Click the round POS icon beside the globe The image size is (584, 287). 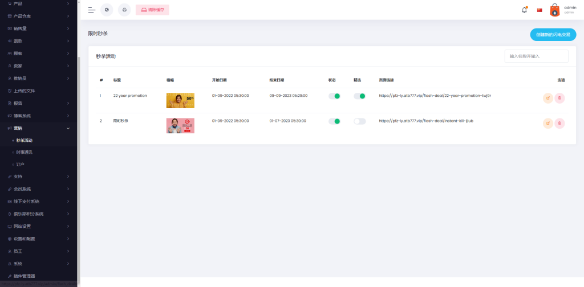point(124,10)
